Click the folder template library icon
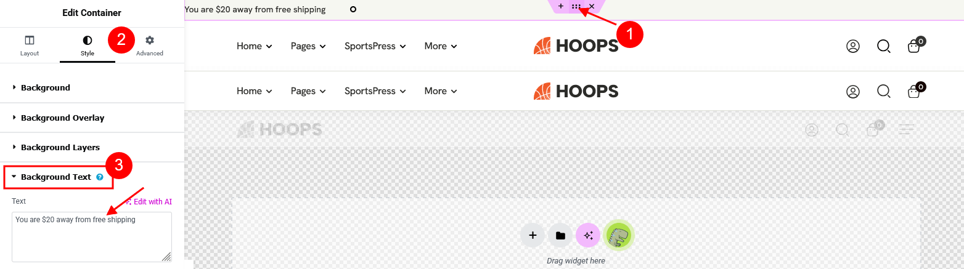Screen dimensions: 964x269 [560, 235]
